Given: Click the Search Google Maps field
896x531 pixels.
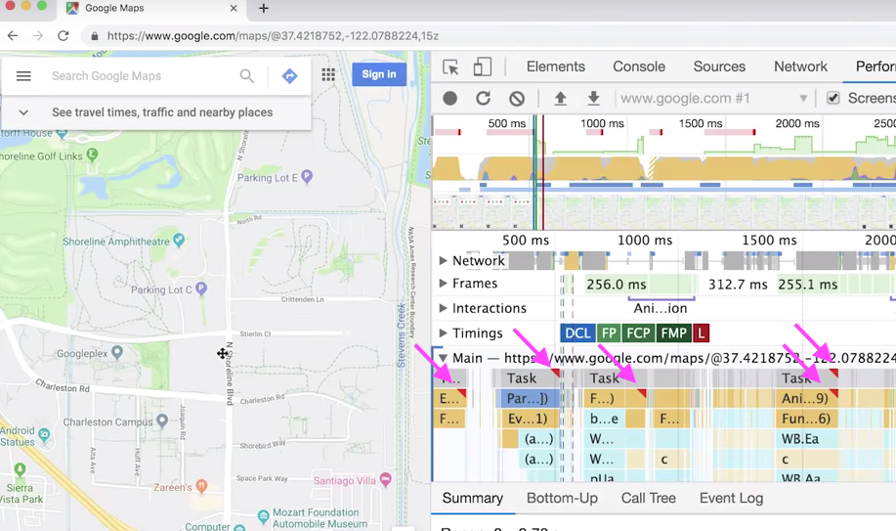Looking at the screenshot, I should point(143,76).
